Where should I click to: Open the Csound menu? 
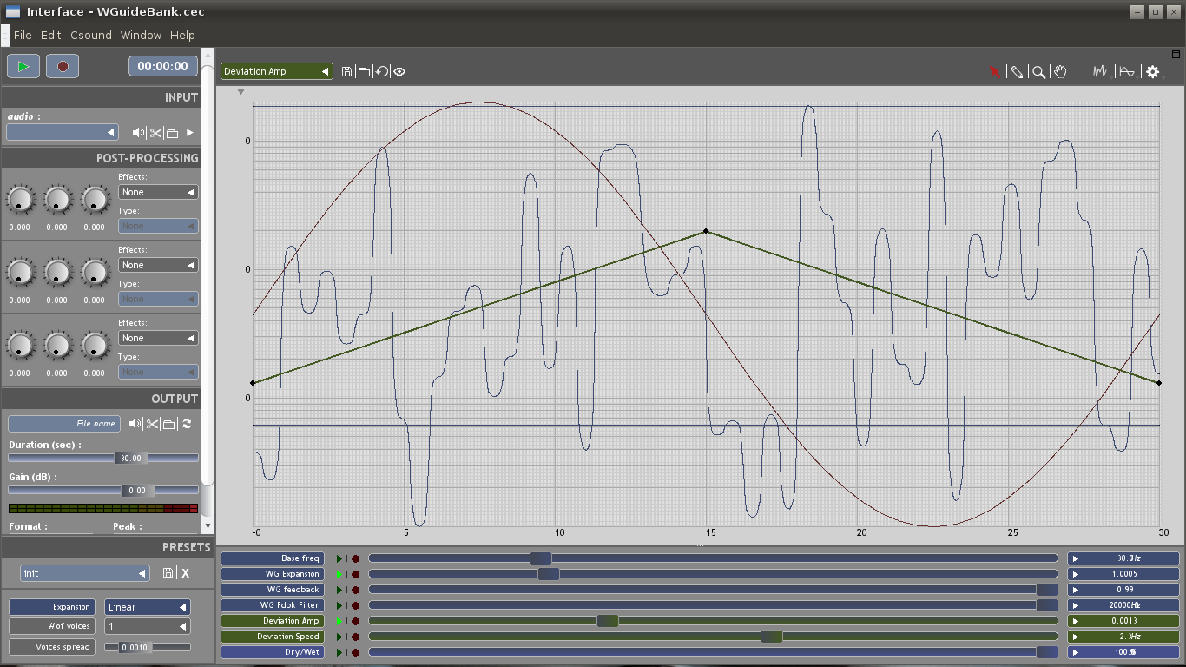(x=90, y=35)
